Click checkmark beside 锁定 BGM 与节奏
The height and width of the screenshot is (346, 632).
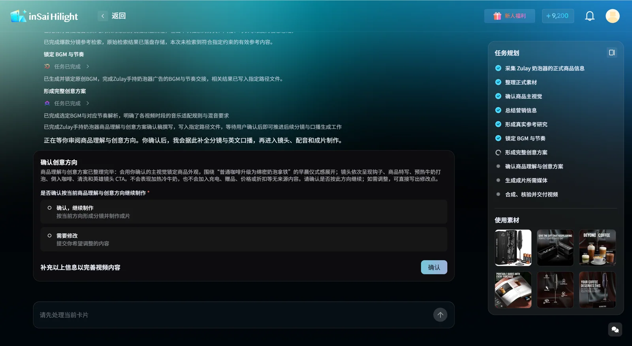498,138
